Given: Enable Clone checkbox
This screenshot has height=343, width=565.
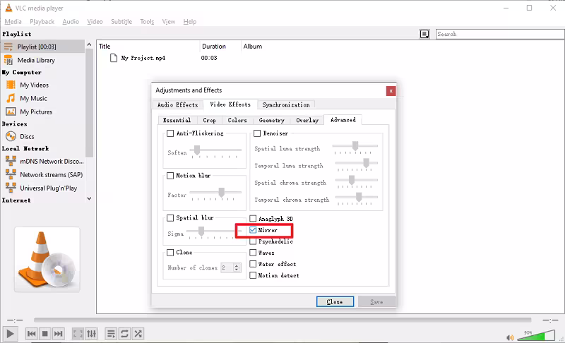Looking at the screenshot, I should [170, 253].
